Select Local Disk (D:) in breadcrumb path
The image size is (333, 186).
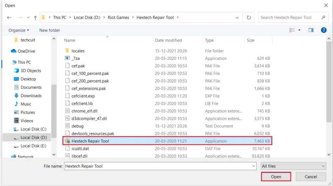pos(87,18)
